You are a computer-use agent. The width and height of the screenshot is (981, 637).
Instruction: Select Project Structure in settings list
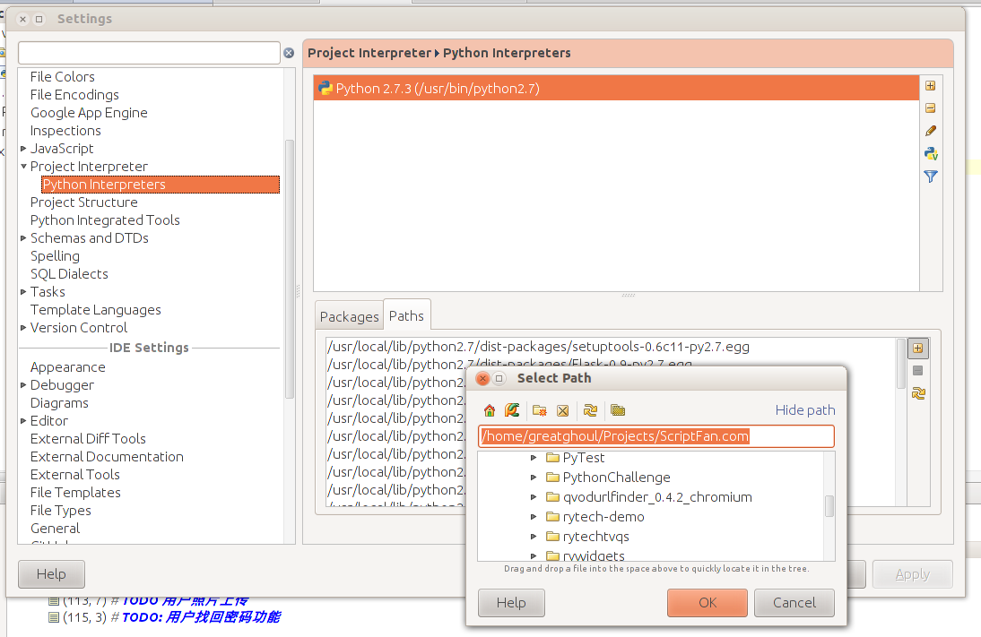[x=83, y=202]
